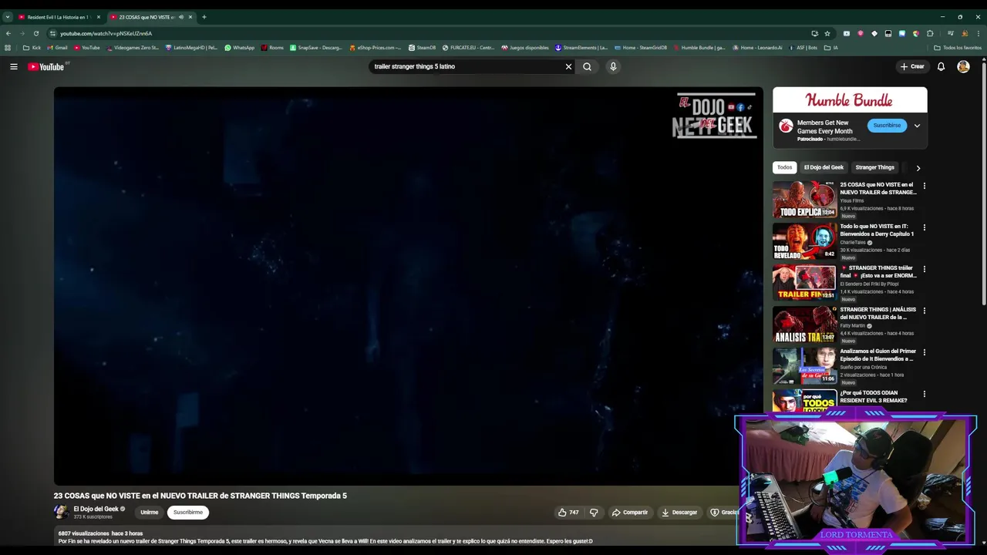The width and height of the screenshot is (987, 555).
Task: Open El Dojo del Geek channel avatar
Action: coord(61,513)
